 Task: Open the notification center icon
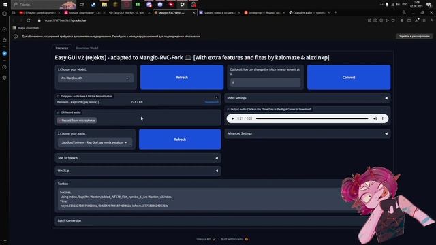coord(429,5)
